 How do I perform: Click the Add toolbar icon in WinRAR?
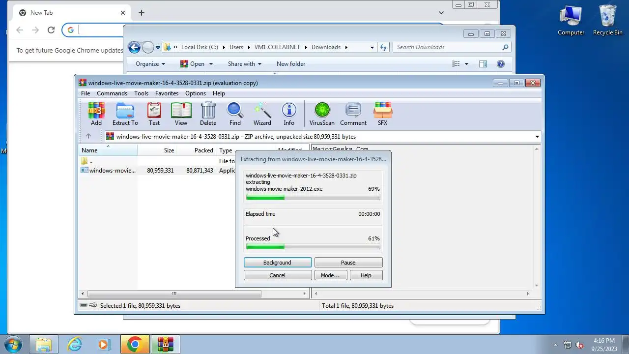(x=96, y=114)
